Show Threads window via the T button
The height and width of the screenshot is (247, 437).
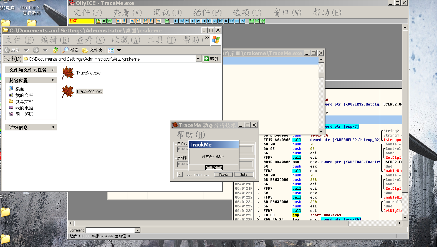193,21
